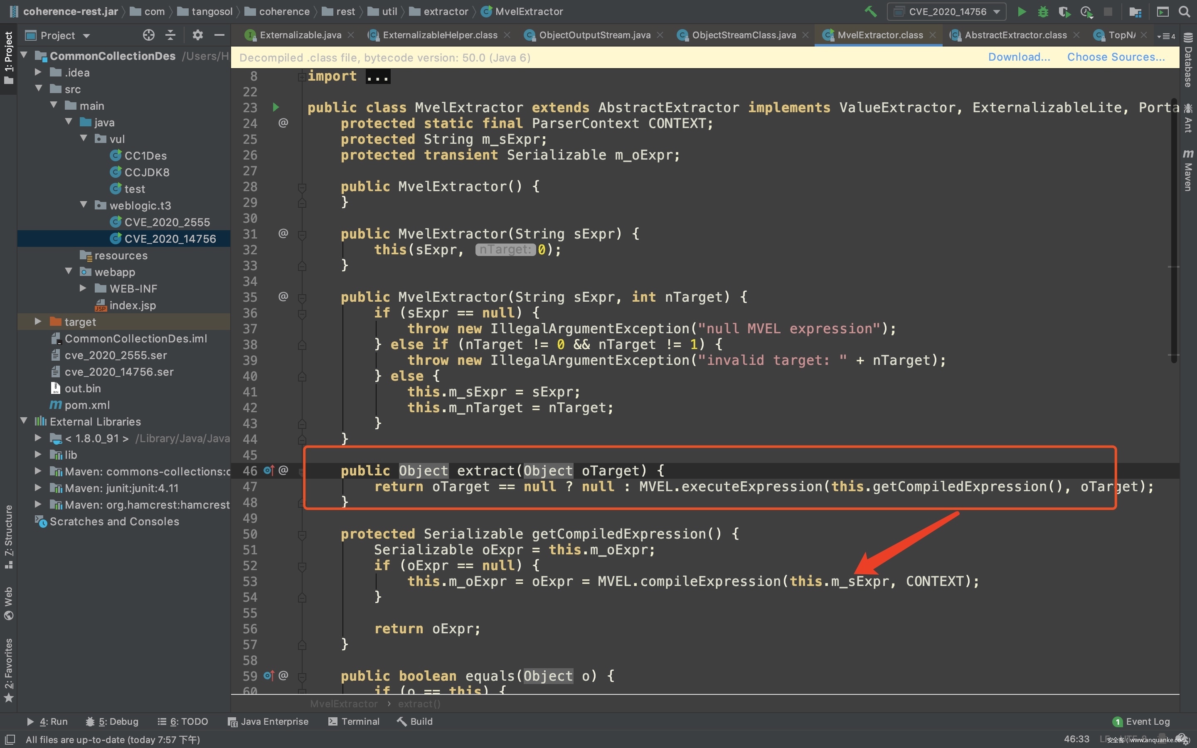Open Project panel settings gear
The height and width of the screenshot is (748, 1197).
(x=197, y=35)
